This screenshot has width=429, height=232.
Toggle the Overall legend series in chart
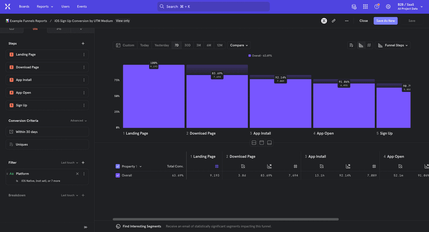coord(260,56)
